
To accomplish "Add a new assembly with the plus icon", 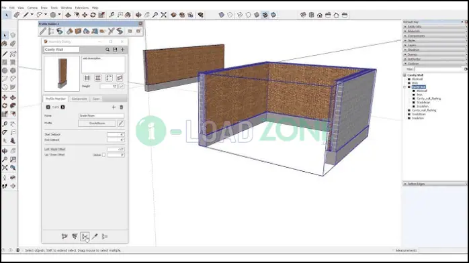I will 123,50.
